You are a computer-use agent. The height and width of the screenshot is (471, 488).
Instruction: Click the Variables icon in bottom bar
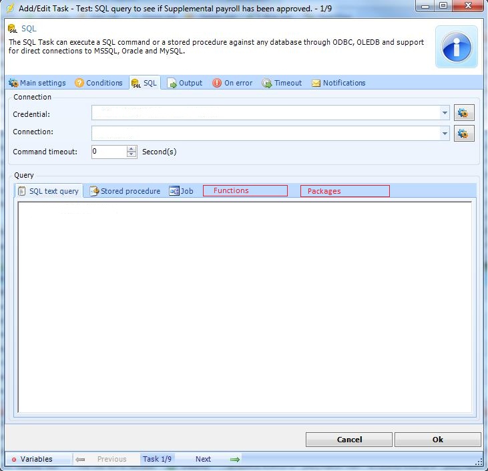coord(13,460)
